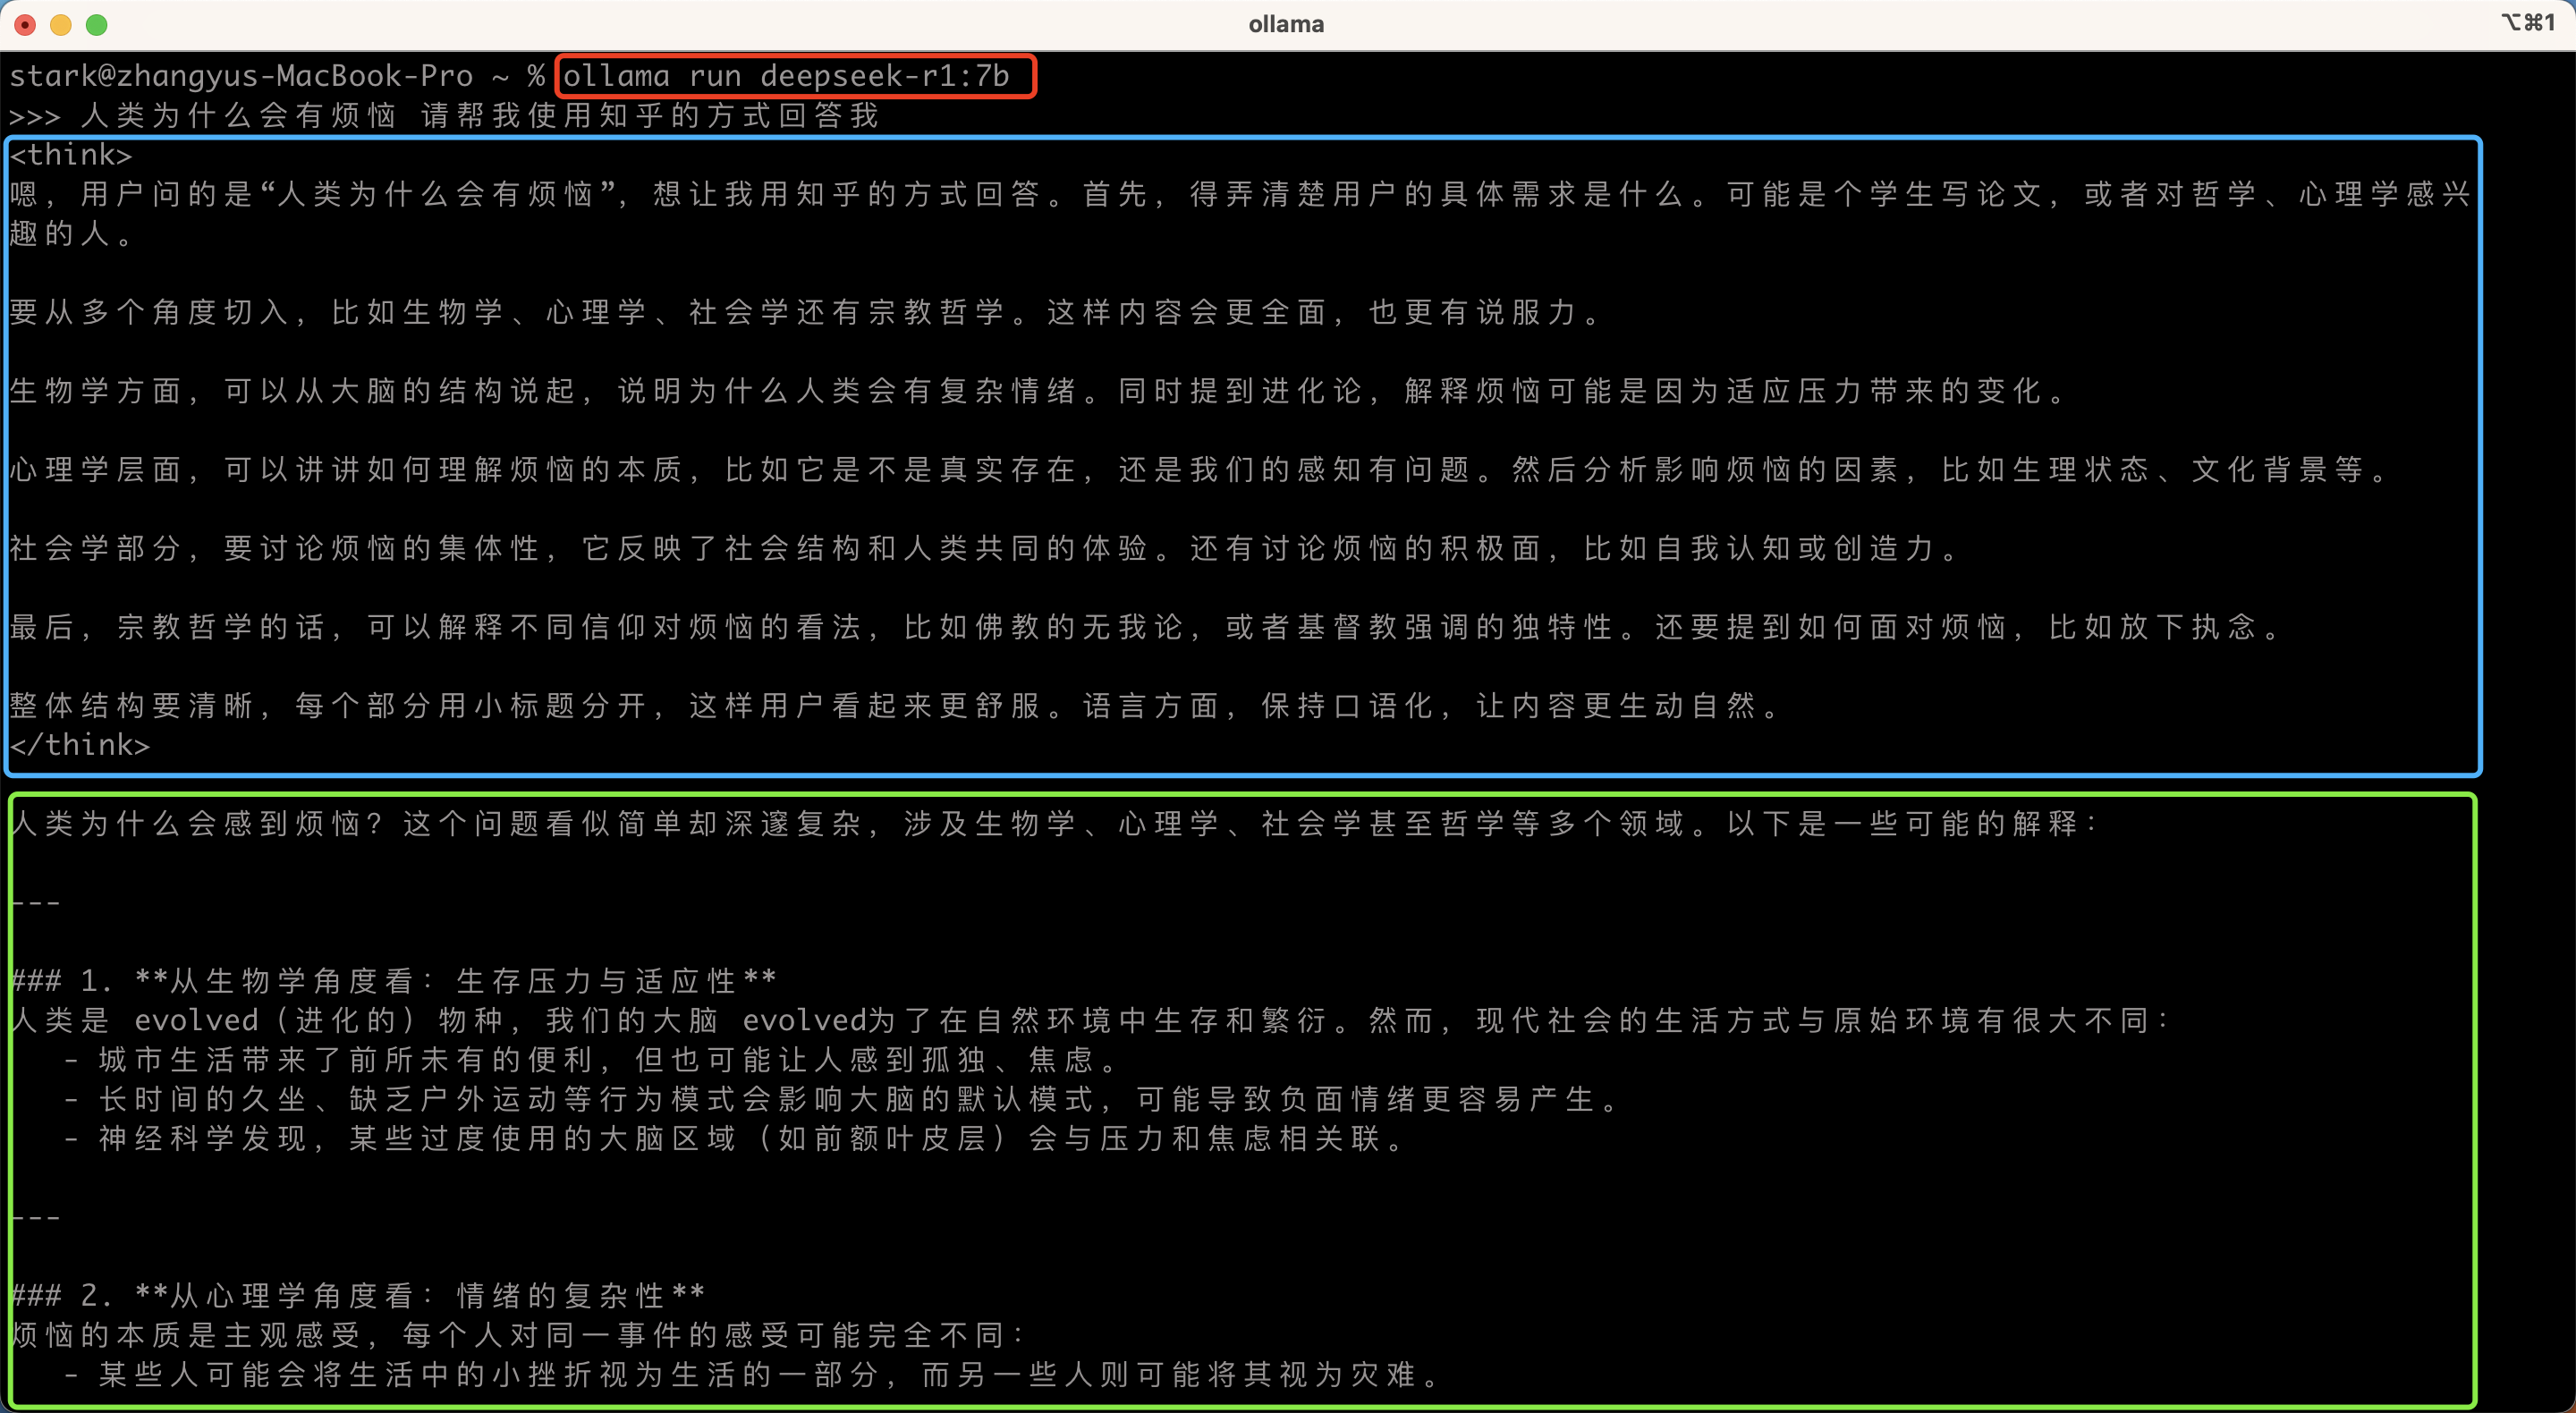Click the closing </think> tag
This screenshot has height=1413, width=2576.
79,745
